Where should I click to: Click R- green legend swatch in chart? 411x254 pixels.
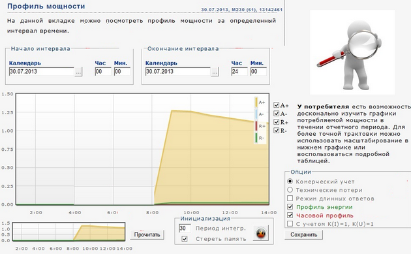(x=256, y=138)
